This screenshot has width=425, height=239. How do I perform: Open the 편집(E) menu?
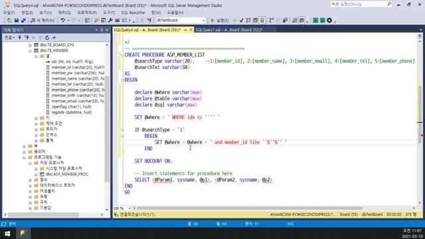[27, 13]
